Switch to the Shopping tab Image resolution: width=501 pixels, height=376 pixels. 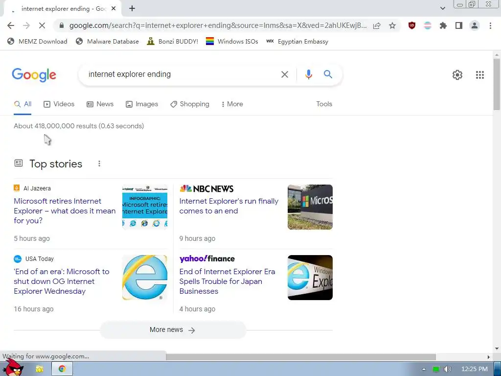[x=190, y=104]
